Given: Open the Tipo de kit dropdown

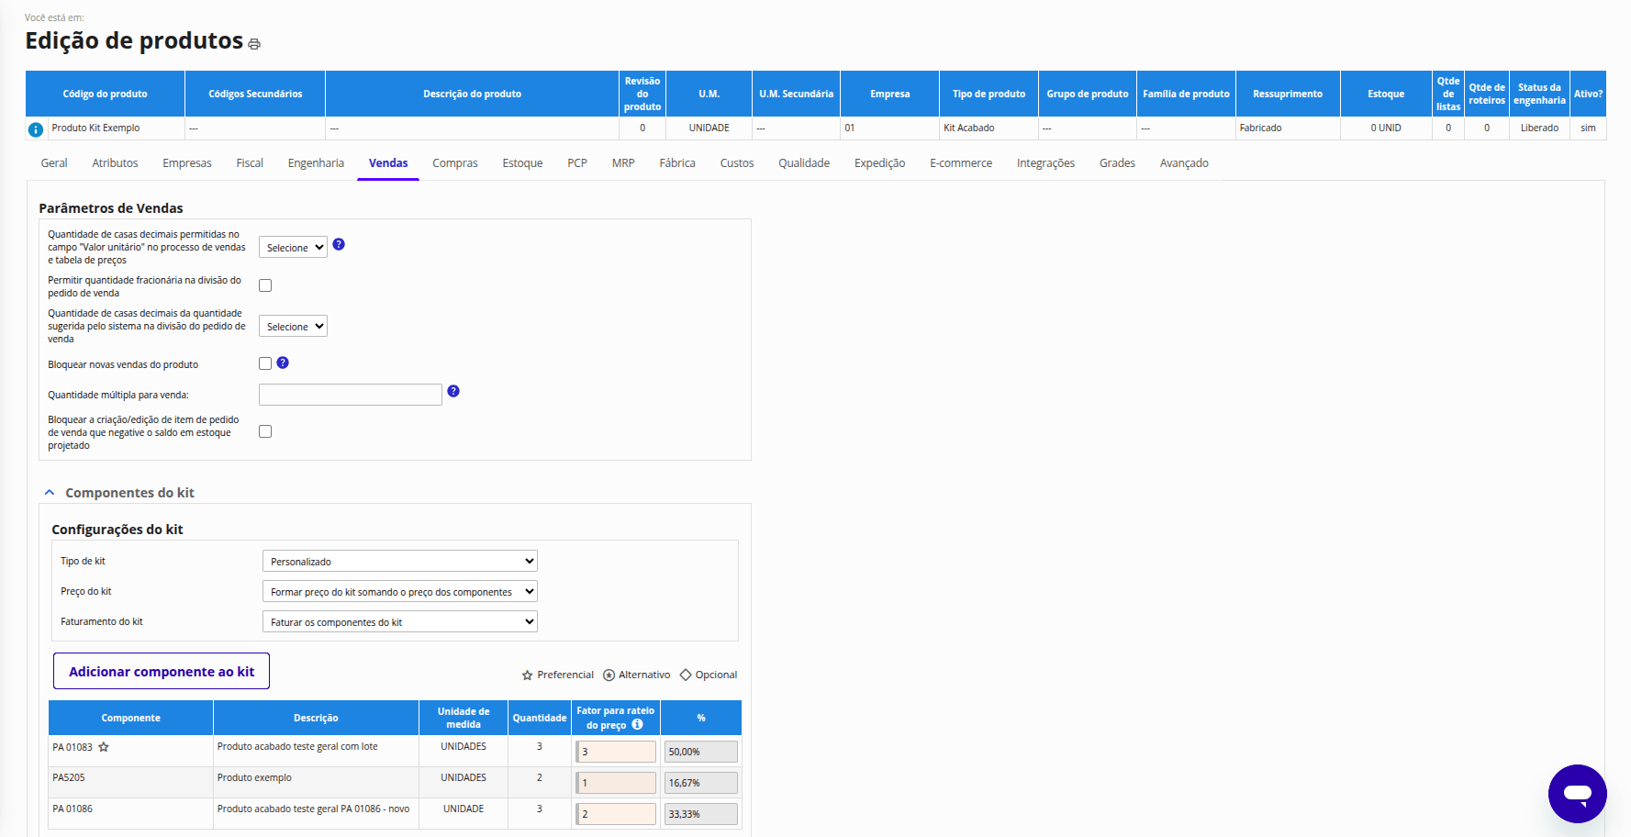Looking at the screenshot, I should 399,561.
